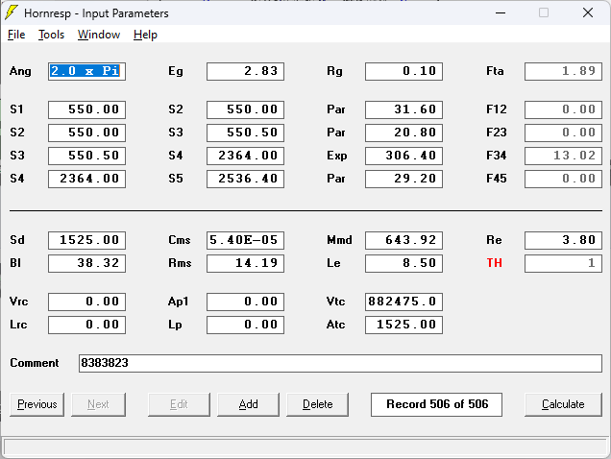Click the Hornresp lightning bolt title icon
611x459 pixels.
click(x=12, y=12)
